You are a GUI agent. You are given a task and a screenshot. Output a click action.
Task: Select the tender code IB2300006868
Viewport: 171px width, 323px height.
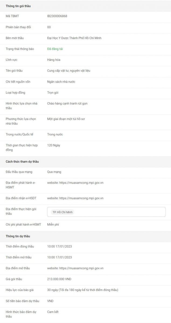pyautogui.click(x=57, y=16)
